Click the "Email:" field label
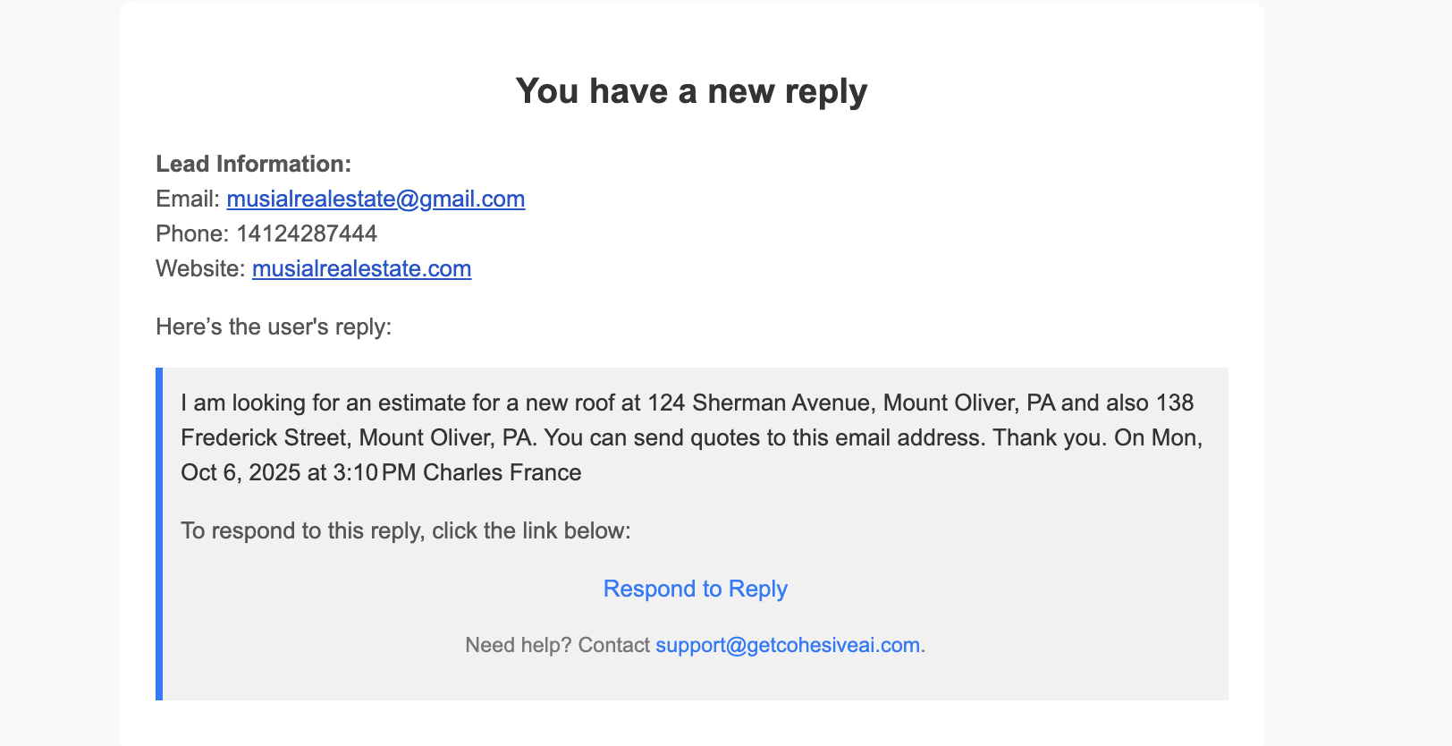1452x746 pixels. 187,199
